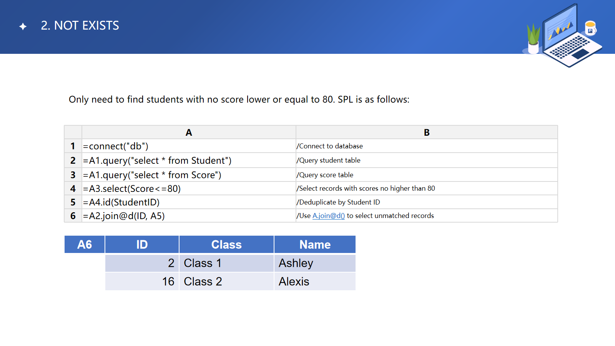Click the Class column header in the result table

(x=226, y=245)
